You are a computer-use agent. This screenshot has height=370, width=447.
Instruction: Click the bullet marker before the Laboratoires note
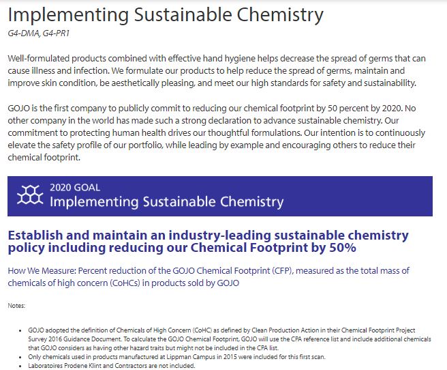20,366
